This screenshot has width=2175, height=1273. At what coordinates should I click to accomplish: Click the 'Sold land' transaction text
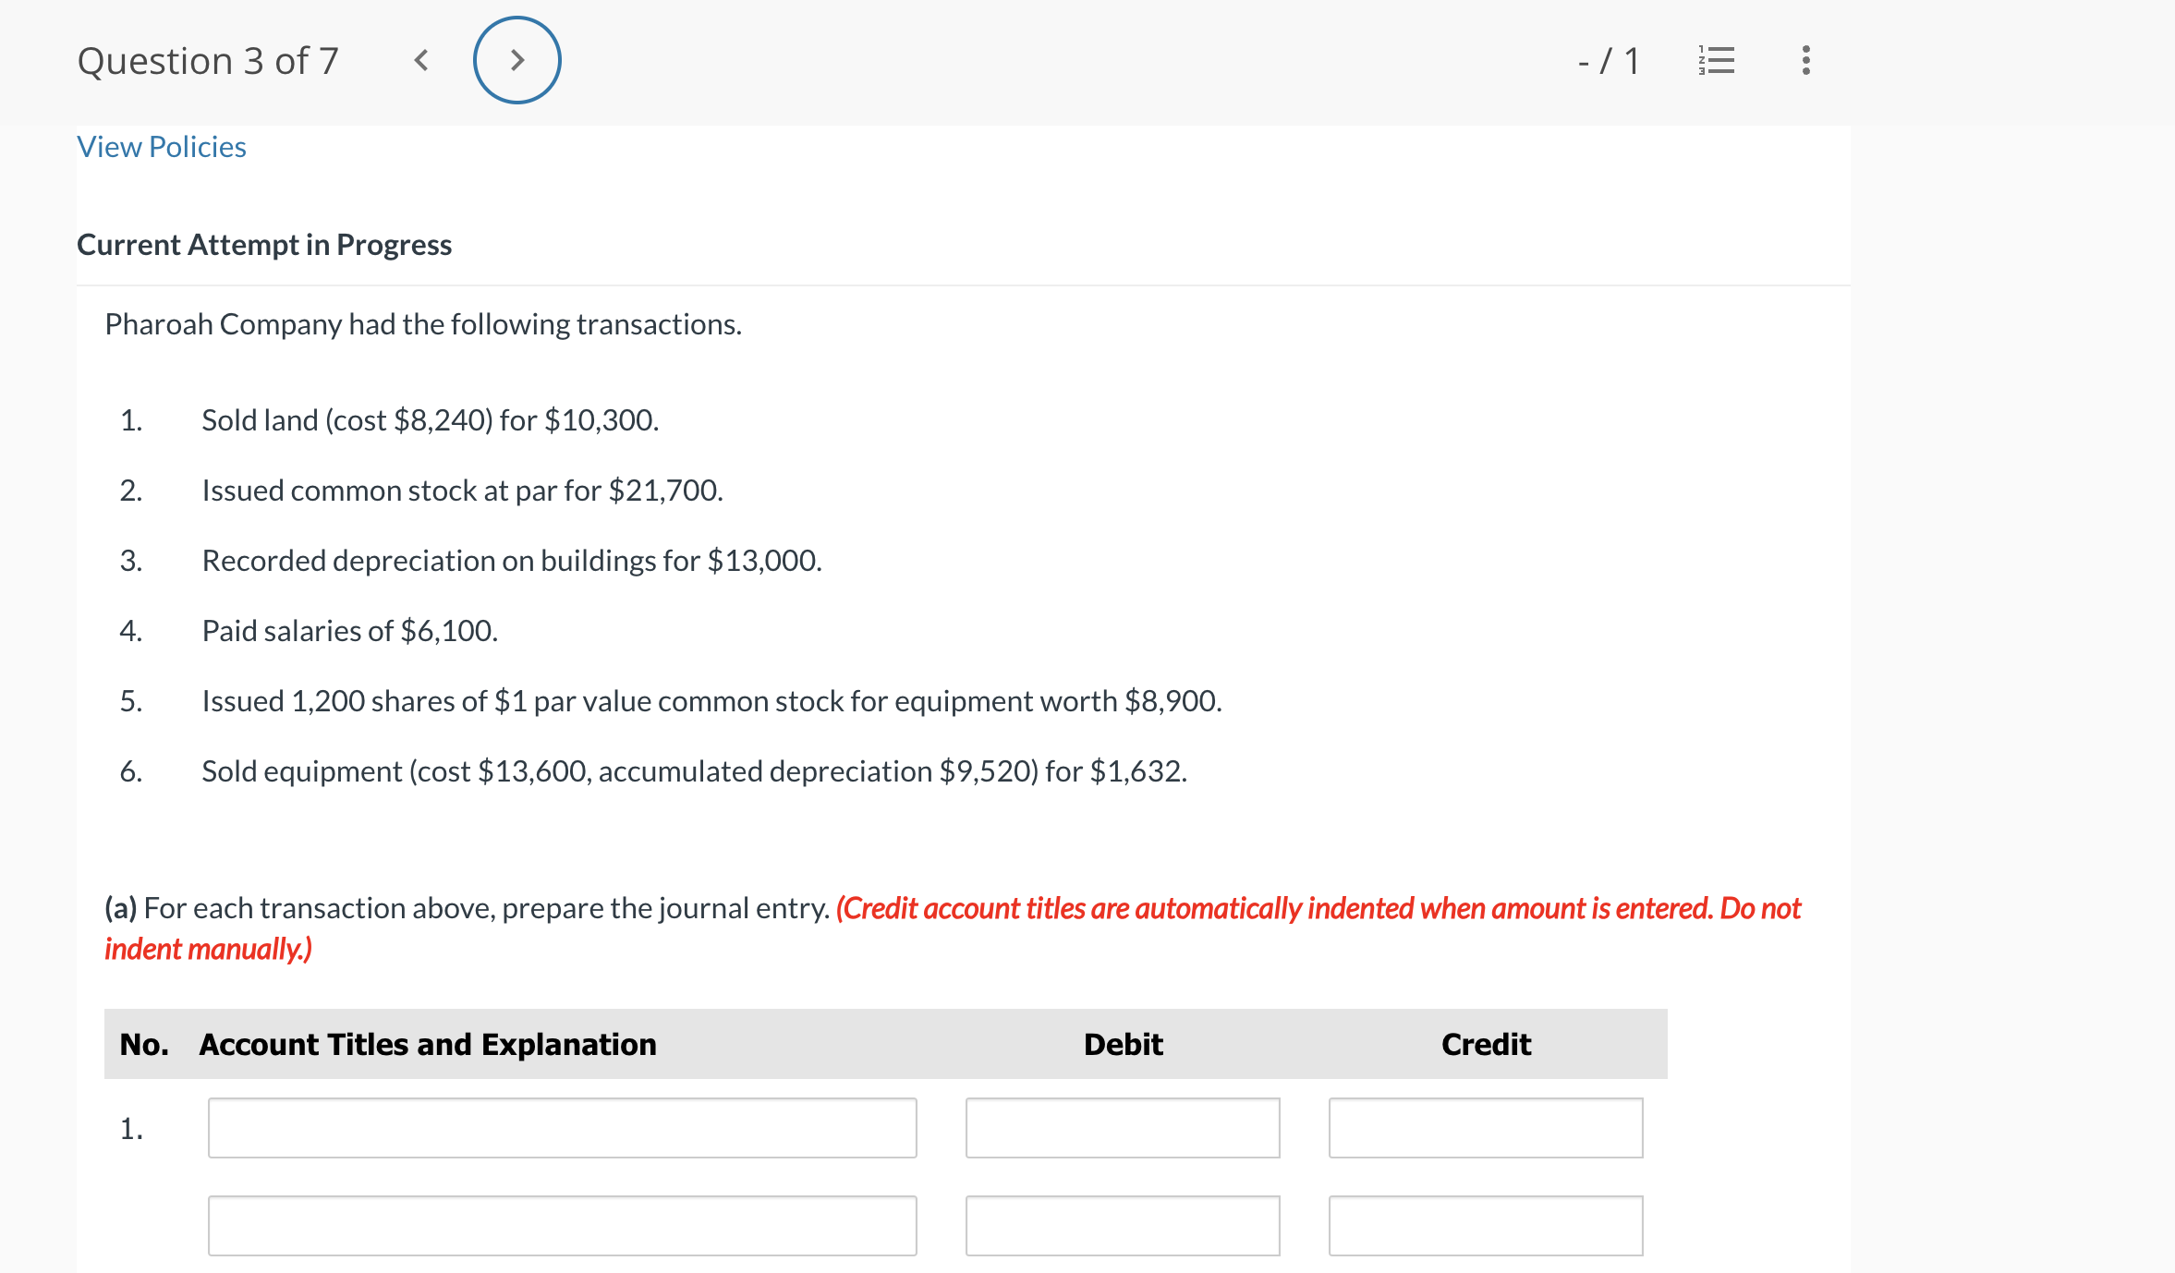pos(430,420)
